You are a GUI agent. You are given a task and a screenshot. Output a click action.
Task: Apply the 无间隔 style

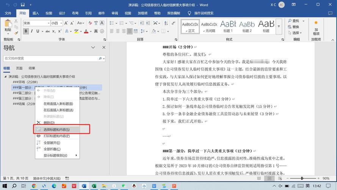pyautogui.click(x=209, y=27)
